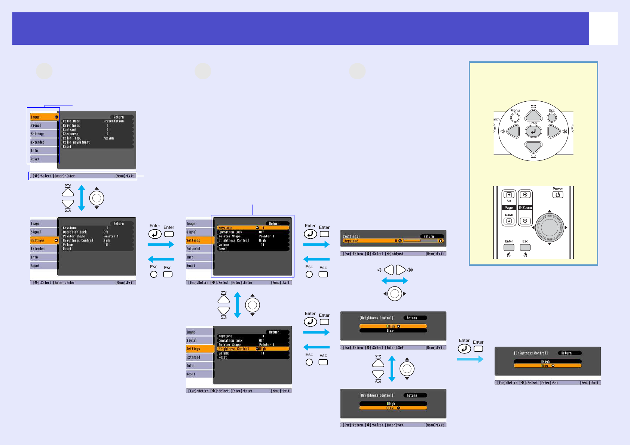Viewport: 630px width, 445px height.
Task: Click Return in the Keystone Settings dialog
Action: click(429, 236)
